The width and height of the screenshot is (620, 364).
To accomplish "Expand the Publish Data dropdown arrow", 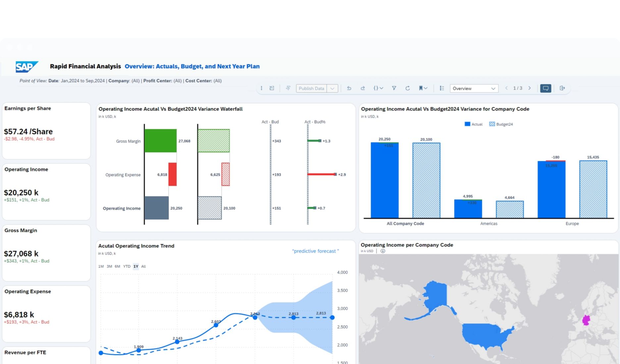I will coord(332,88).
